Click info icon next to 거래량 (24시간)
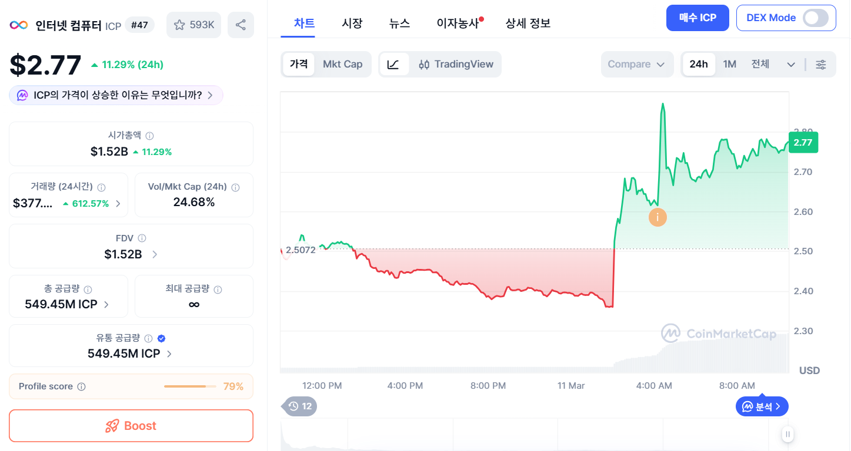Image resolution: width=851 pixels, height=451 pixels. 101,187
